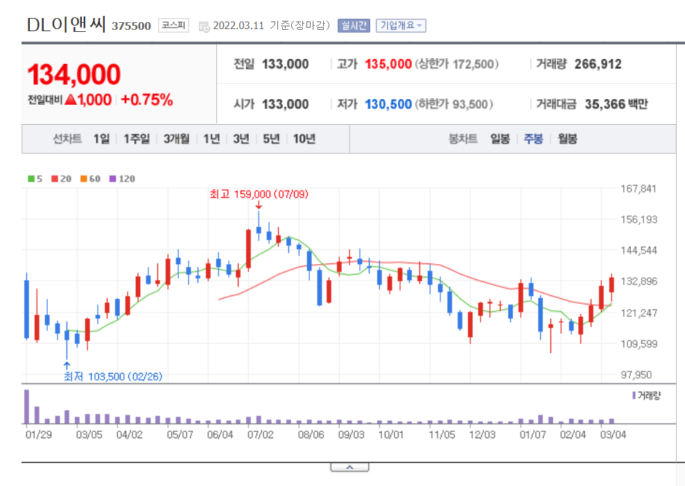This screenshot has height=486, width=685.
Task: Click the 거래대금 value 35,366 백만
Action: [x=616, y=105]
